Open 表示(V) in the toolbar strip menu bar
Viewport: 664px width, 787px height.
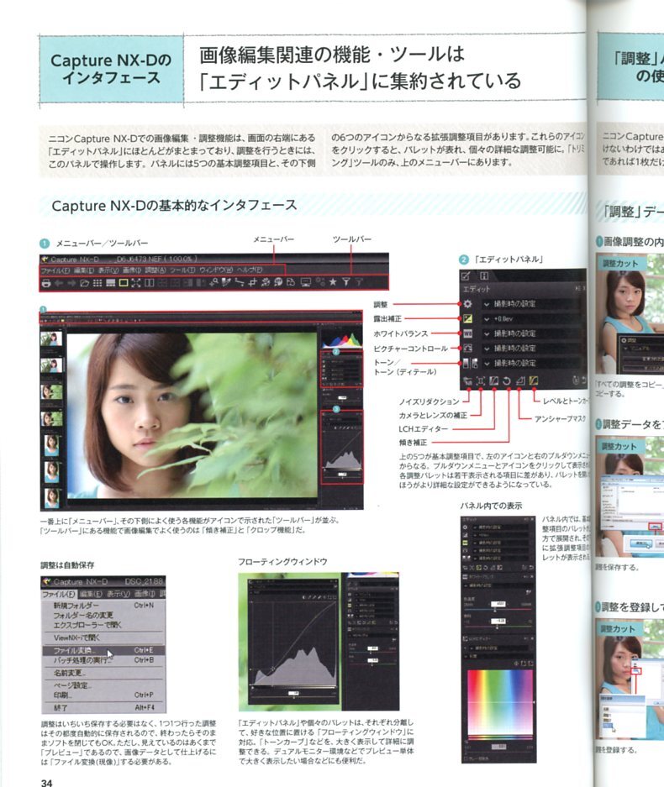pyautogui.click(x=108, y=270)
